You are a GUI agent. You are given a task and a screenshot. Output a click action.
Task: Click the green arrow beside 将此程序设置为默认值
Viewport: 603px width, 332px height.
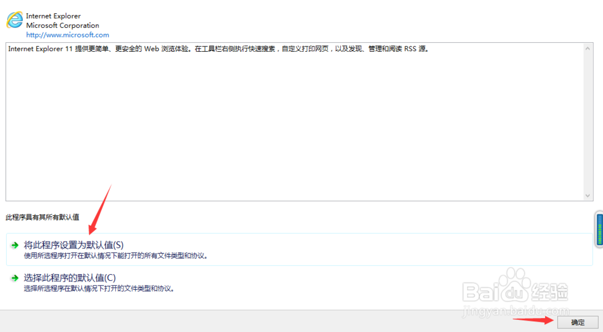(14, 245)
